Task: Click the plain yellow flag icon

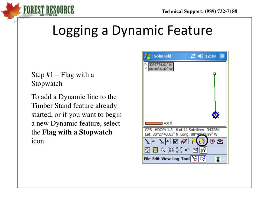Action: 194,141
